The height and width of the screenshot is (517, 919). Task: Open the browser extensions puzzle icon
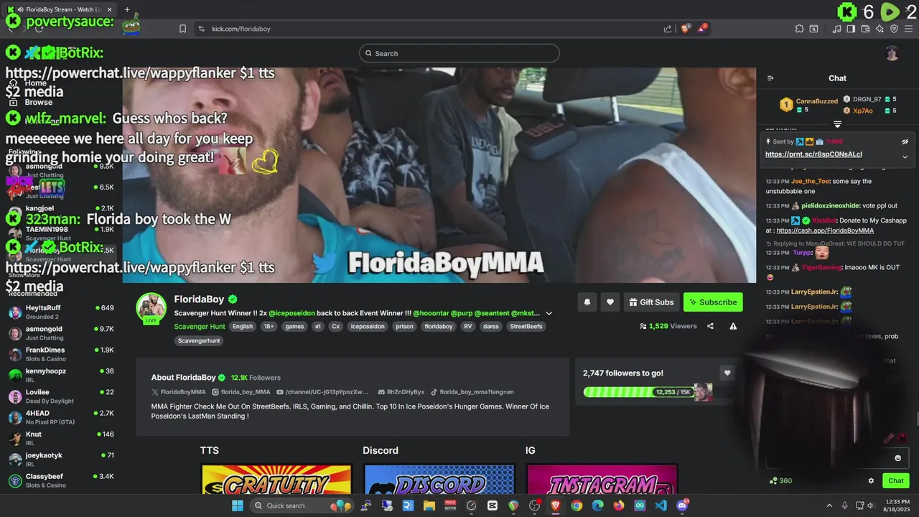tap(799, 29)
